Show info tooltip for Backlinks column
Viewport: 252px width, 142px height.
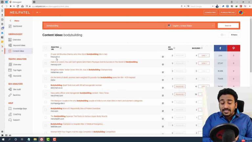pos(202,48)
